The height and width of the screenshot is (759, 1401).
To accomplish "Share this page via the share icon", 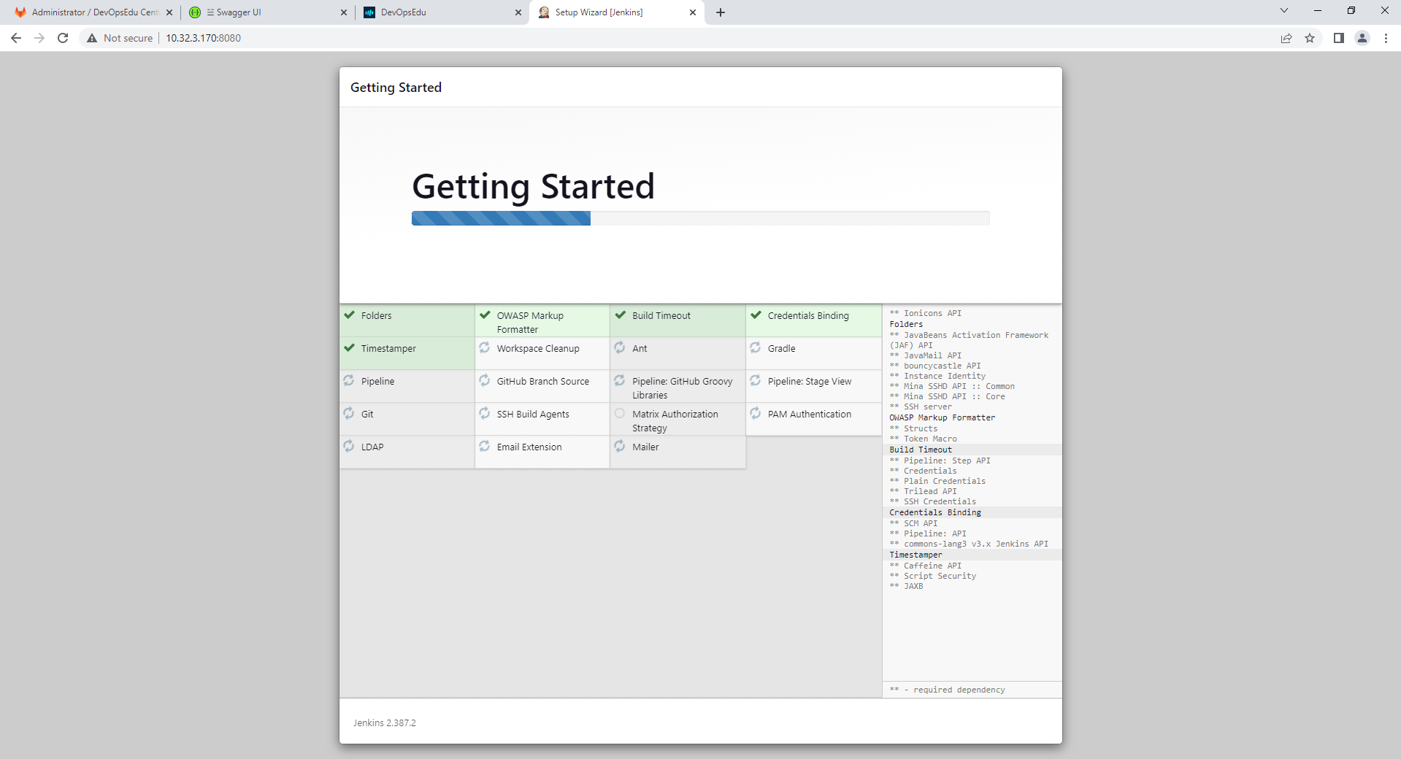I will pyautogui.click(x=1286, y=38).
